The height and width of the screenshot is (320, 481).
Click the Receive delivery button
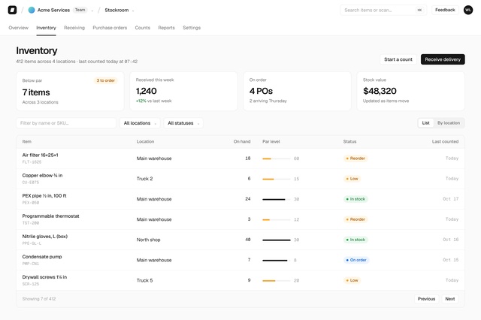443,59
